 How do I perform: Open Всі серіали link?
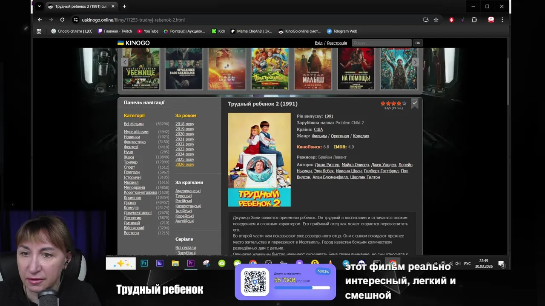(x=186, y=248)
